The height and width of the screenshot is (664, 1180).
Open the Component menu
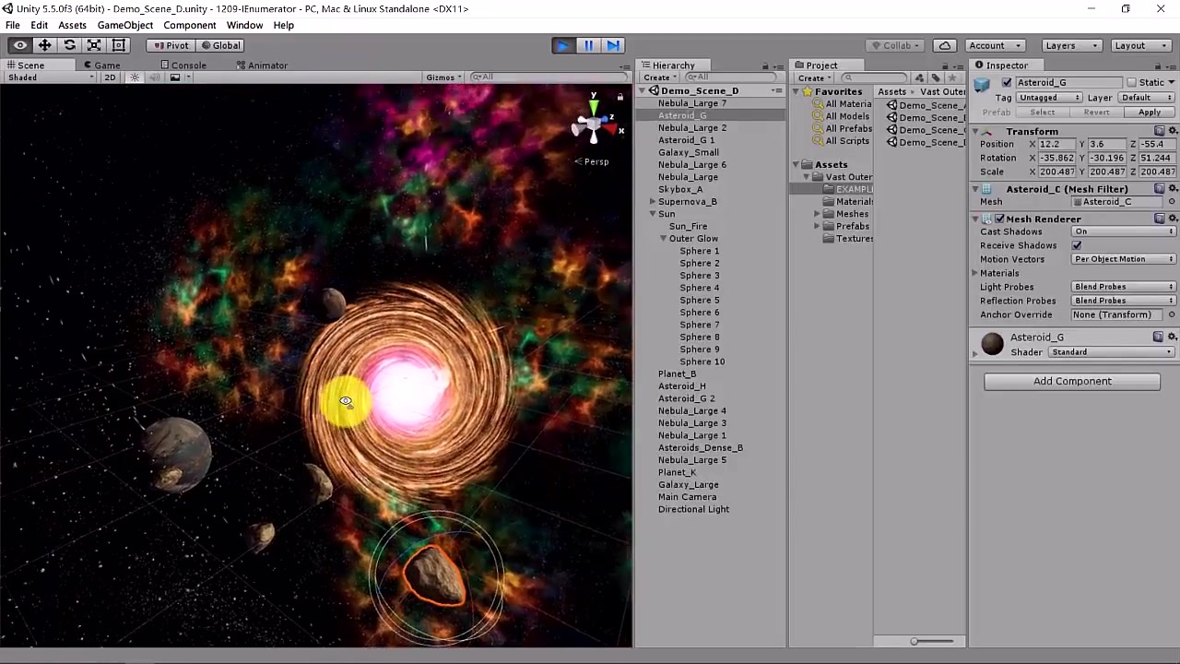(190, 25)
